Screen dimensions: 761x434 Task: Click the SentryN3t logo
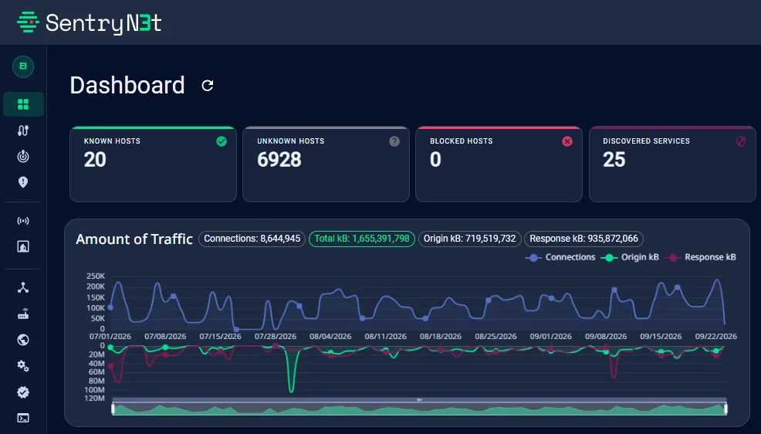pyautogui.click(x=89, y=22)
